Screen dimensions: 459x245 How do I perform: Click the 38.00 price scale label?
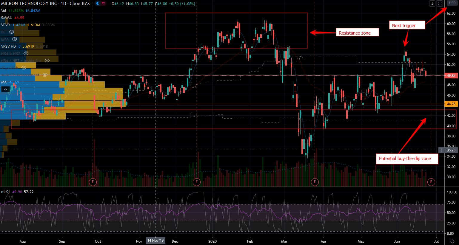pyautogui.click(x=451, y=136)
